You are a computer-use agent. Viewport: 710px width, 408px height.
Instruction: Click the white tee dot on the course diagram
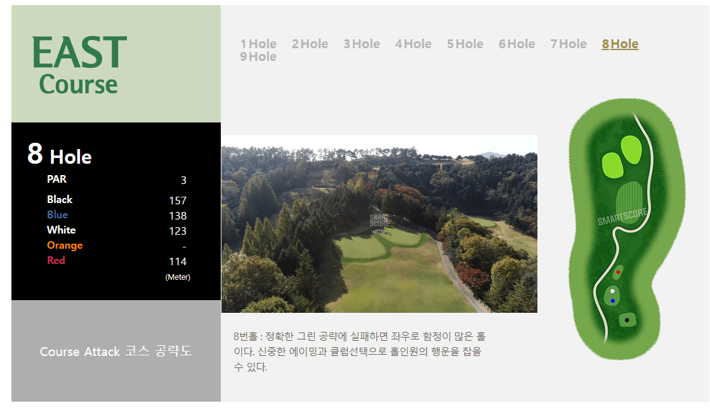pos(612,291)
